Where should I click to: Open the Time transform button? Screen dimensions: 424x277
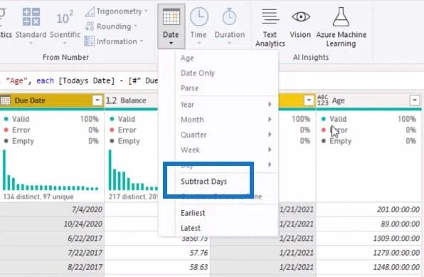tap(198, 26)
